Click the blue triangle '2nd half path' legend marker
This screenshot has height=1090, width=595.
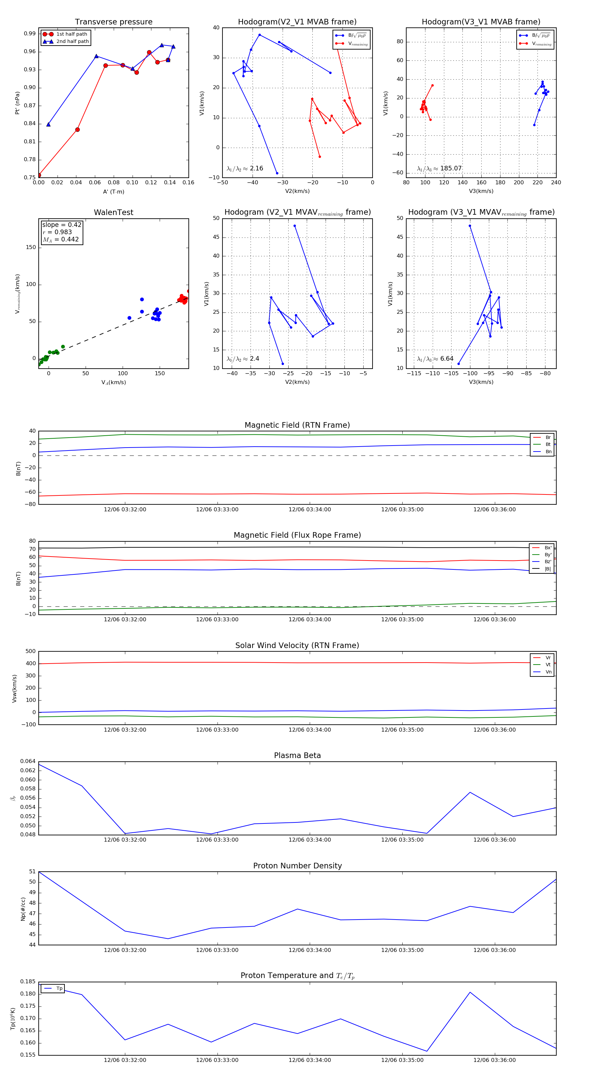pos(48,42)
